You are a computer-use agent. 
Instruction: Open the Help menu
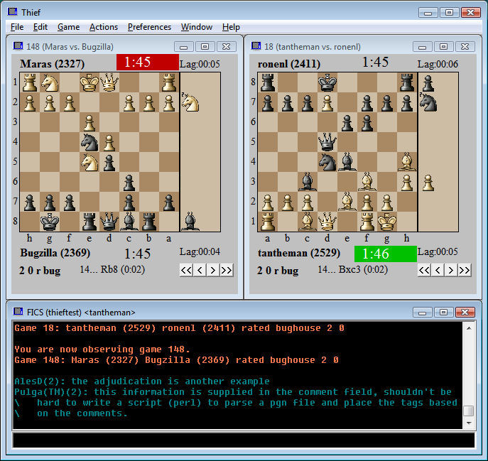click(231, 27)
